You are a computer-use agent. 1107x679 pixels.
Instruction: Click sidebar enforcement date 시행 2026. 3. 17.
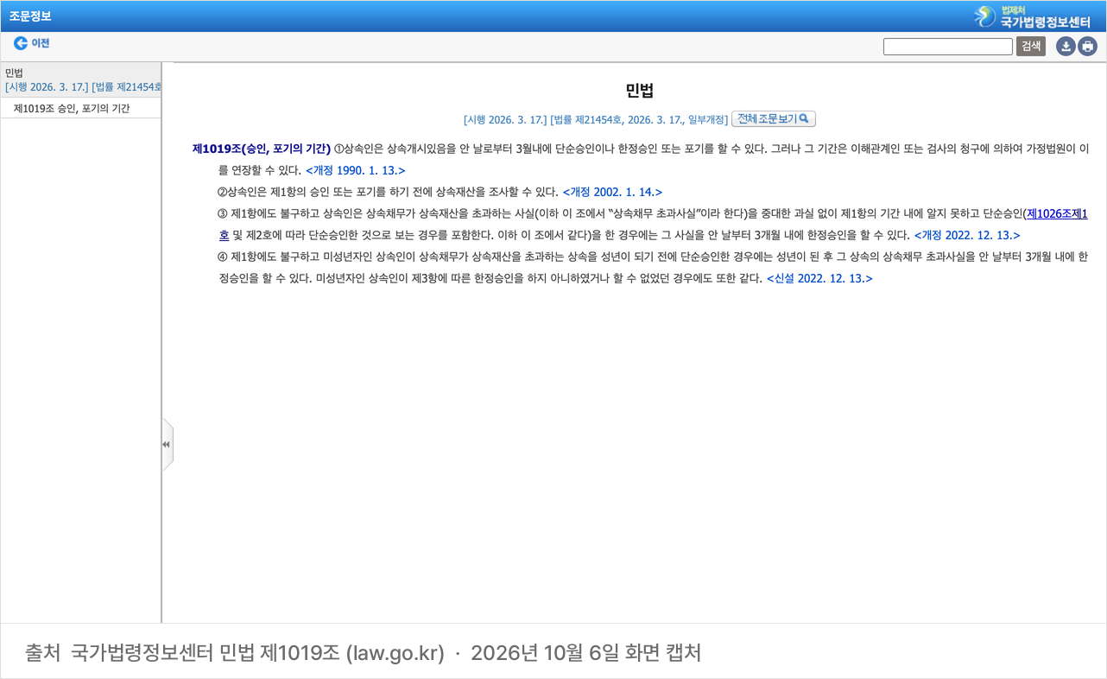[x=47, y=86]
